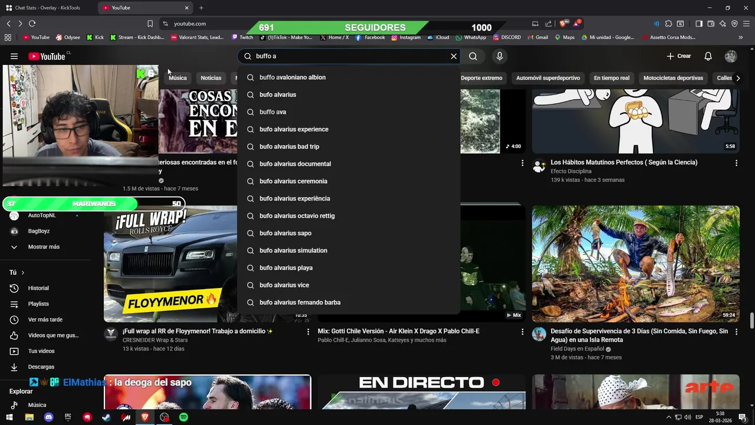Screen dimensions: 755x425
Task: Choose 'bufo alvarius ceremonia' suggestion
Action: [x=349, y=181]
